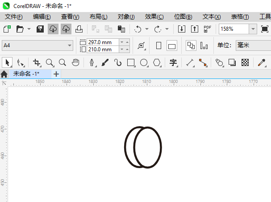271x202 pixels.
Task: Select the Zoom magnifier tool
Action: [x=50, y=62]
